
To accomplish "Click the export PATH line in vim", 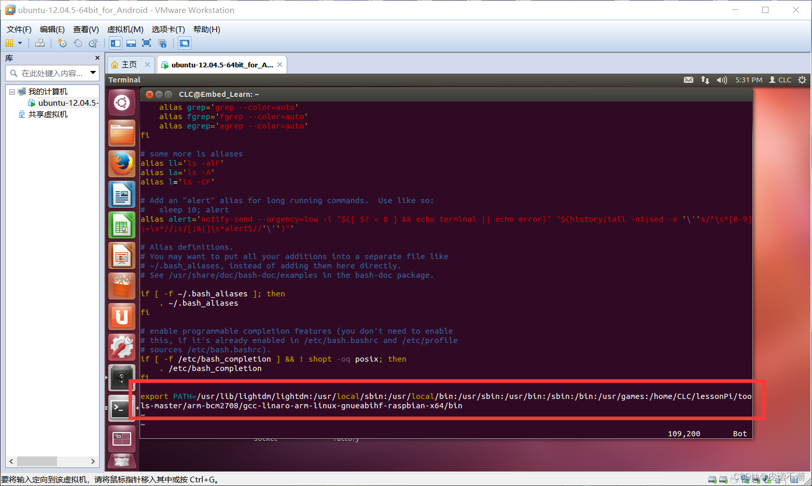I will tap(446, 401).
